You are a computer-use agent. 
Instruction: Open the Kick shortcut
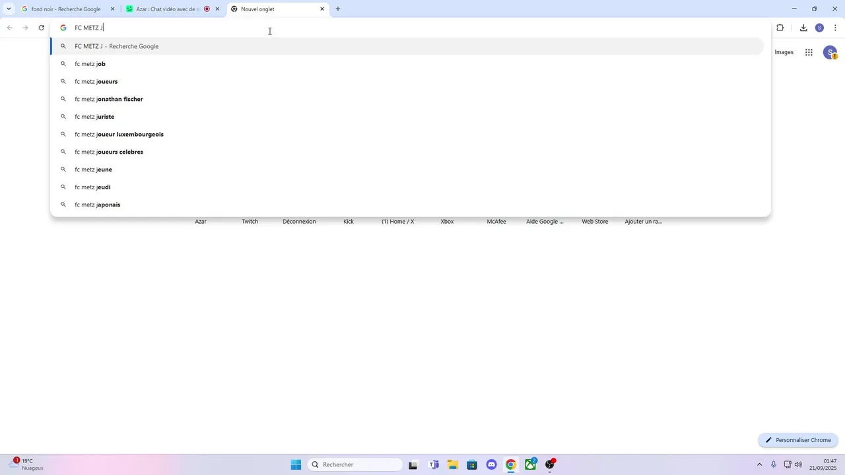point(349,222)
